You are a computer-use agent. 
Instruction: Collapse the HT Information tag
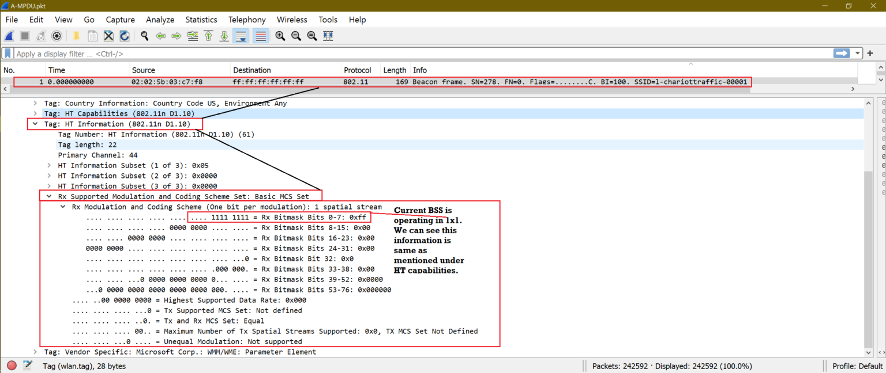pyautogui.click(x=35, y=123)
